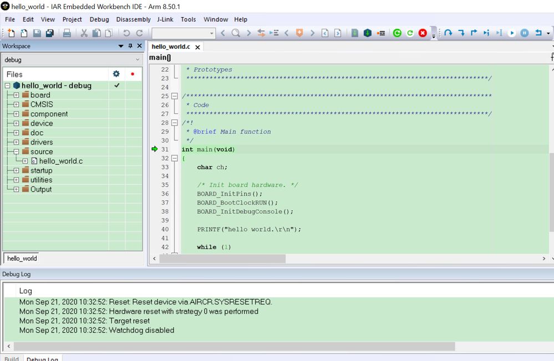Click Make and Restart Debugger icon
The width and height of the screenshot is (554, 361).
397,33
